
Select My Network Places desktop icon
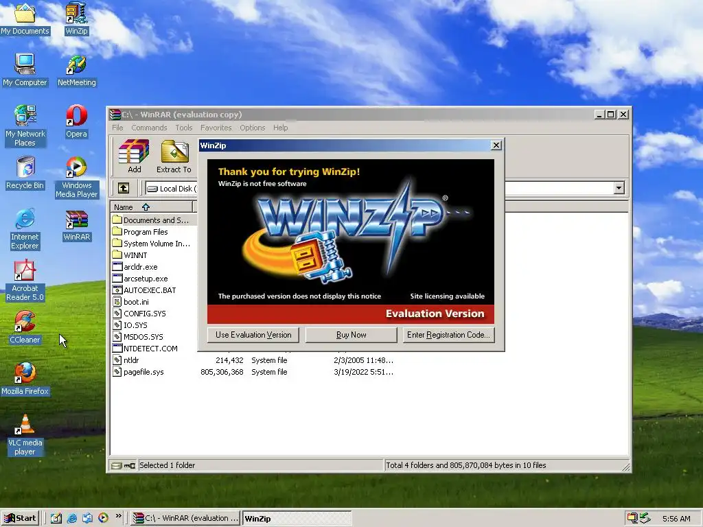pyautogui.click(x=25, y=126)
